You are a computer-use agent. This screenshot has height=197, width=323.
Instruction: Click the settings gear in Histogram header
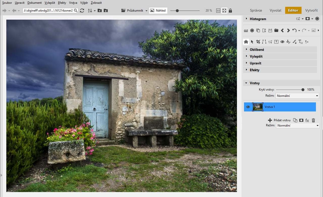(x=317, y=19)
